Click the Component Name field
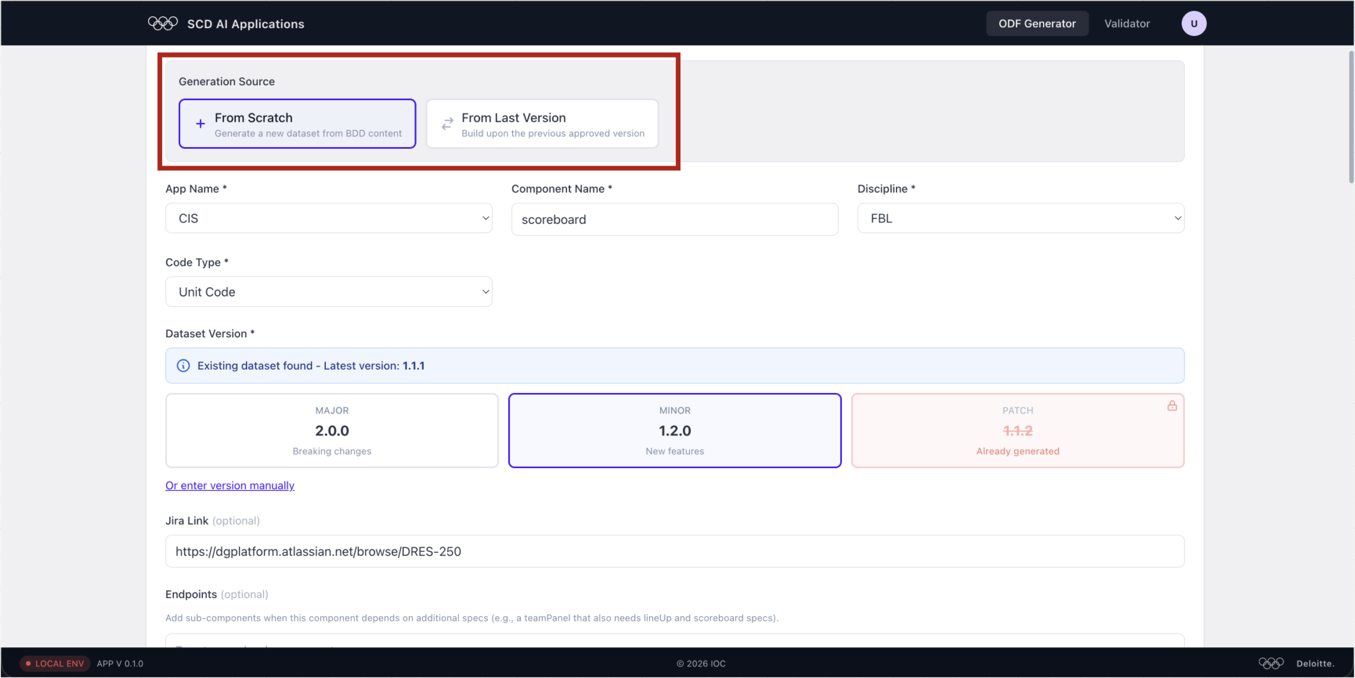The image size is (1355, 678). 674,219
